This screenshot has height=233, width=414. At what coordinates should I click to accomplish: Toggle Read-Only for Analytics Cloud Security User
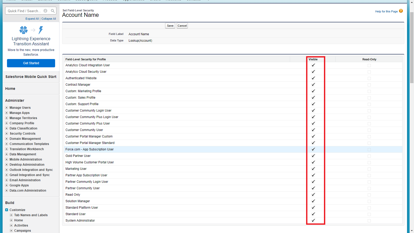(x=369, y=72)
